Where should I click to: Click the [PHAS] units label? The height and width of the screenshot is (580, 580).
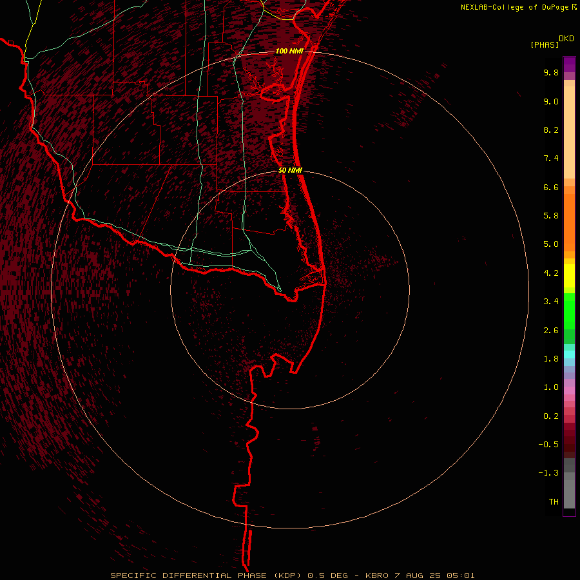545,44
